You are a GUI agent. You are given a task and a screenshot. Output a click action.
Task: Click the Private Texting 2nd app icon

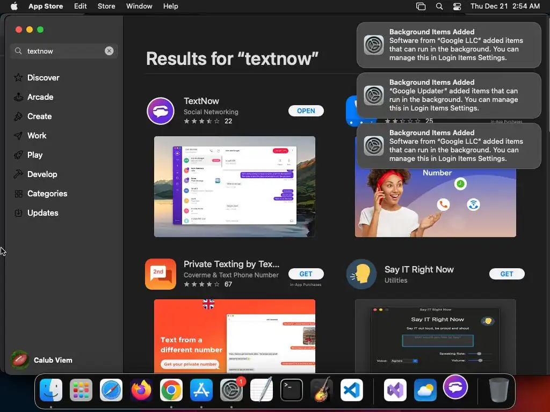point(161,274)
